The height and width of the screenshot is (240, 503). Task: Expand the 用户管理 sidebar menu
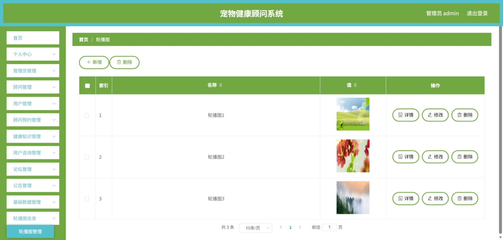pos(33,104)
